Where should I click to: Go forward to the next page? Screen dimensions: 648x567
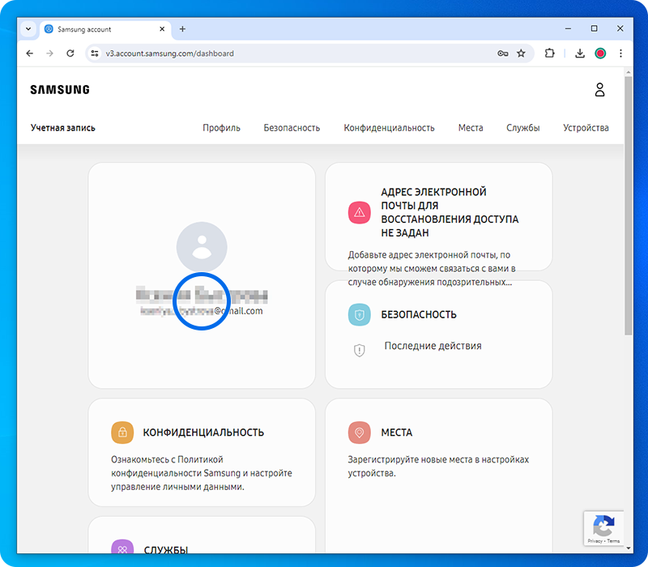49,53
